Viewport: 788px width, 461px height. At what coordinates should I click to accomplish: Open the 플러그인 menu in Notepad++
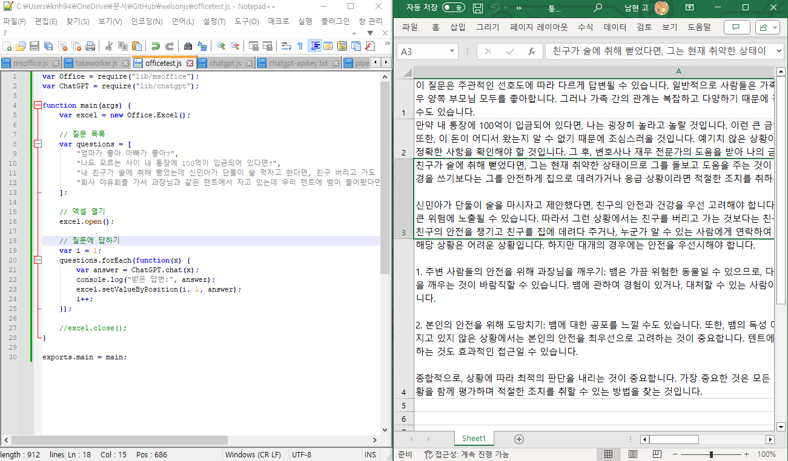pos(335,21)
